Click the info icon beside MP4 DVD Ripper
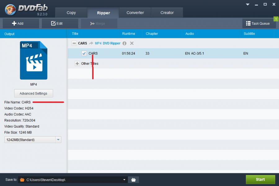 (x=124, y=43)
